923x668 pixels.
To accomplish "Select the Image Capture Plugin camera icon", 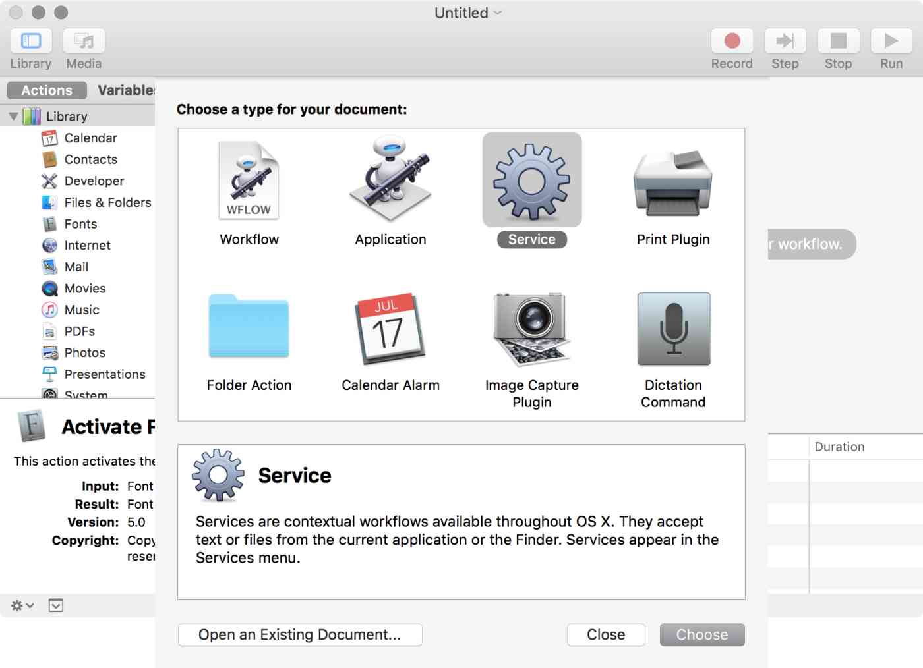I will click(531, 329).
